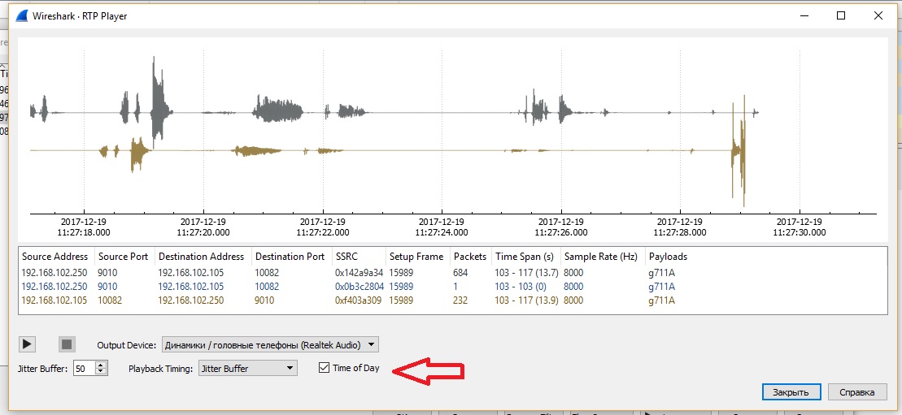Click the Payloads column header
This screenshot has height=415, width=902.
(x=668, y=257)
